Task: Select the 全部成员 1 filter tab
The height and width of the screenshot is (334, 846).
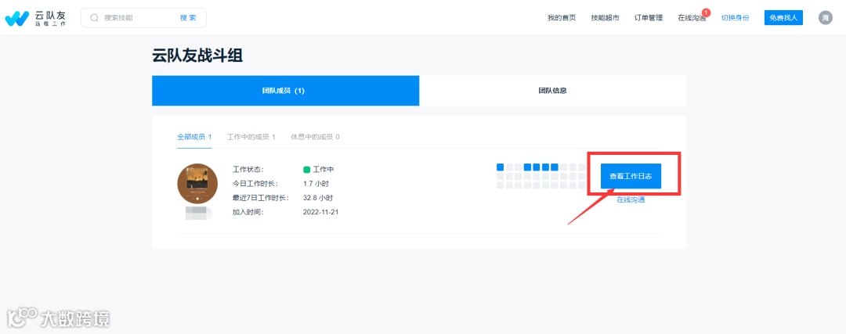Action: coord(194,137)
